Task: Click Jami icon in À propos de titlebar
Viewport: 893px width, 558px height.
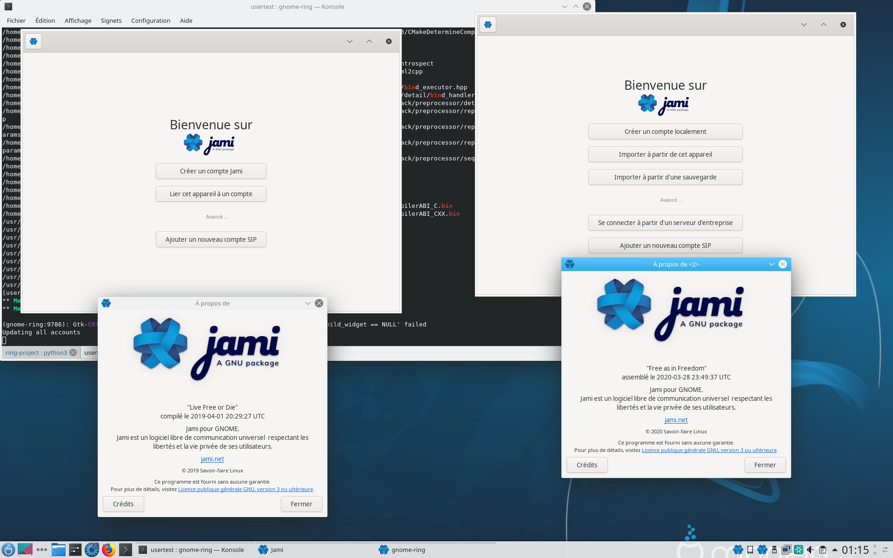Action: (106, 303)
